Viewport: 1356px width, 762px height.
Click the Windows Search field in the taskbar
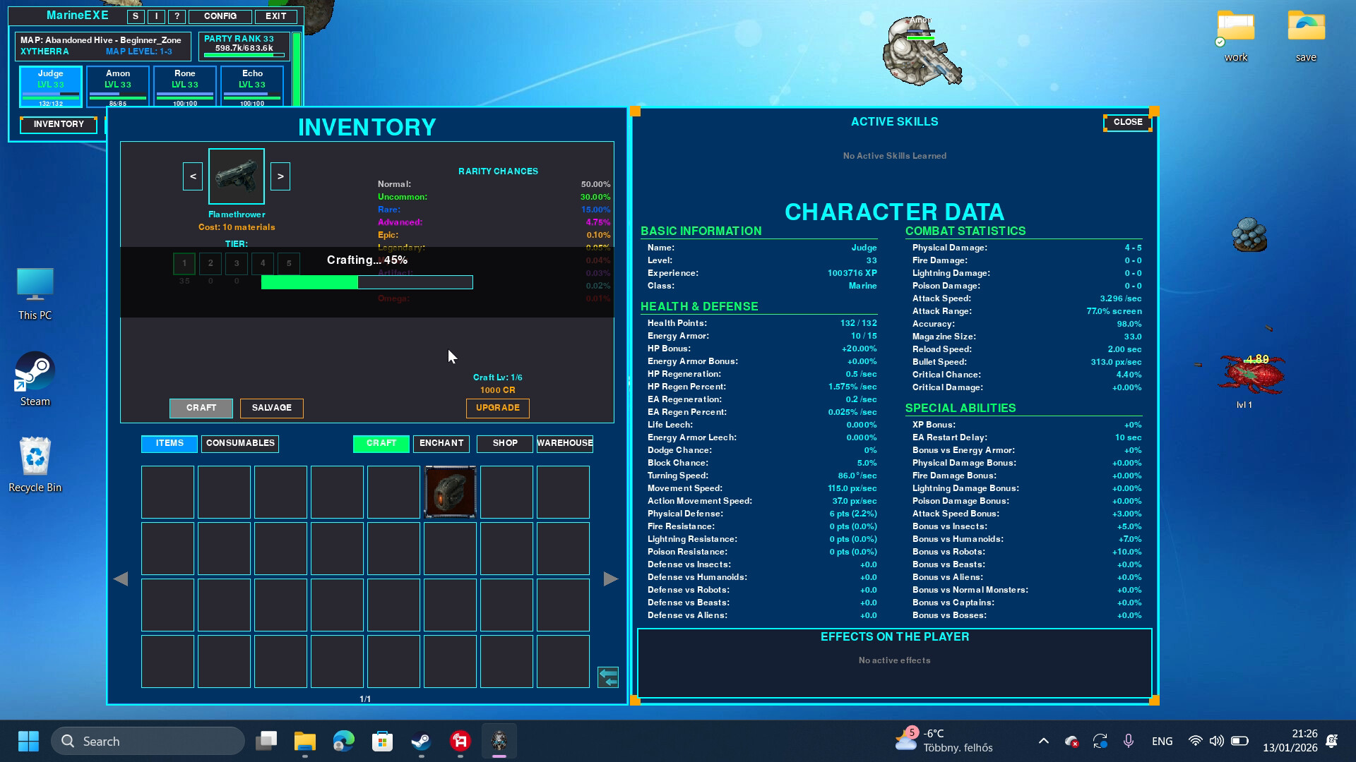pyautogui.click(x=148, y=741)
